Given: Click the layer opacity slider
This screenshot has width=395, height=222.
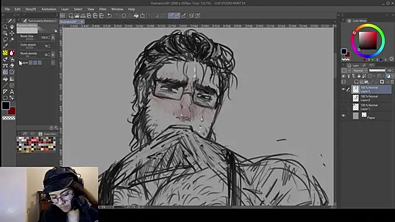Looking at the screenshot, I should coord(377,70).
